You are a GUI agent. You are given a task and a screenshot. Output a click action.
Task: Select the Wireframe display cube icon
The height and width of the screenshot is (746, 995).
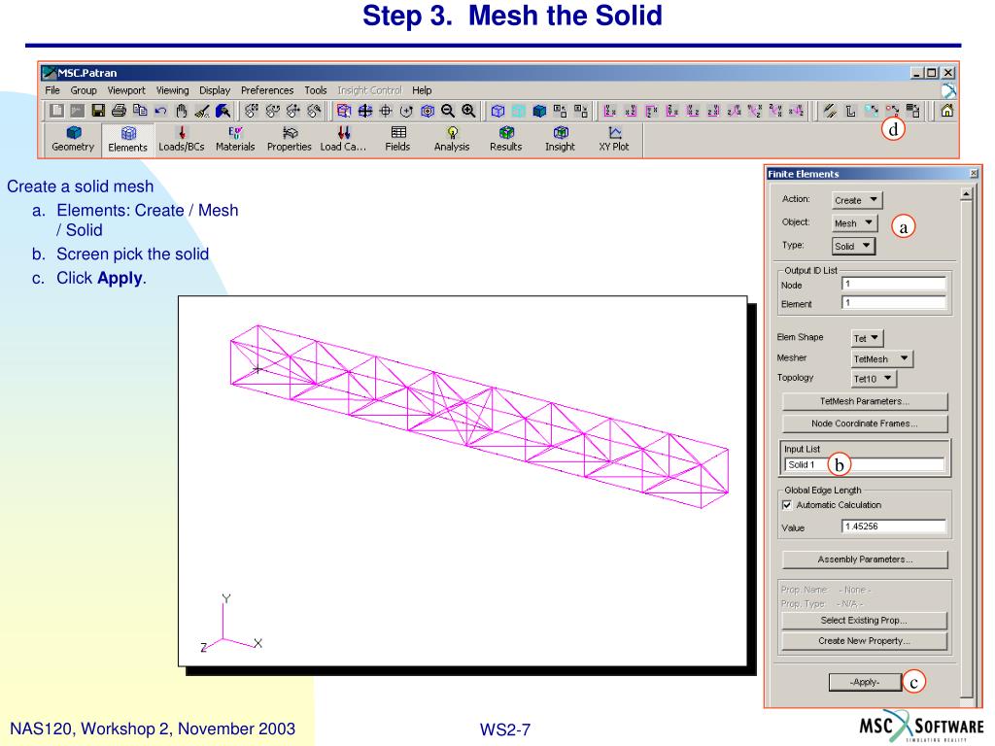498,111
